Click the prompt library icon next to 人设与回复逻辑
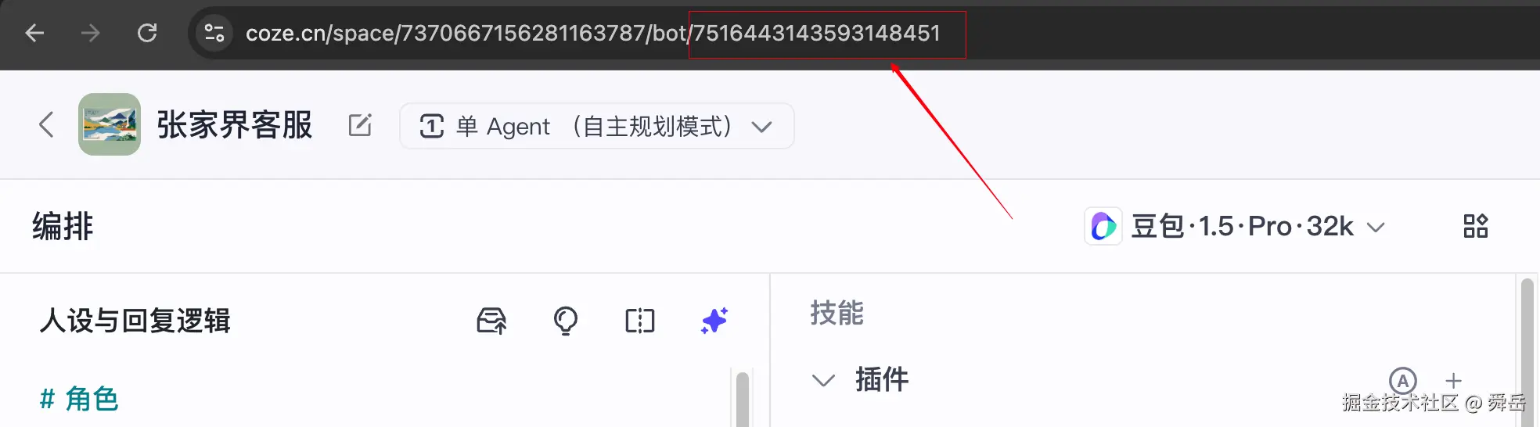 (x=491, y=321)
